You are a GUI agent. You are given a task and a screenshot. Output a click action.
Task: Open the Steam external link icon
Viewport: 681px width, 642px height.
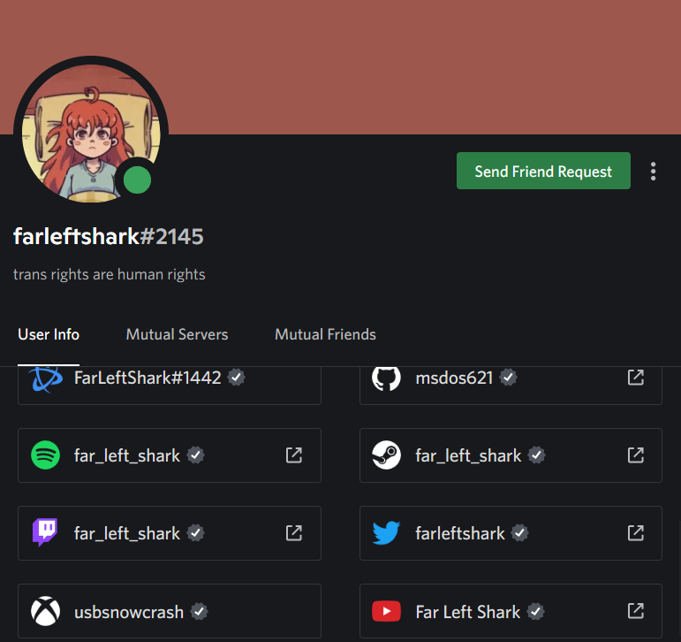pyautogui.click(x=636, y=455)
